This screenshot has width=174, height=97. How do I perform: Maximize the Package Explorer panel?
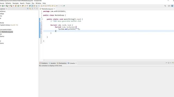coord(37,9)
